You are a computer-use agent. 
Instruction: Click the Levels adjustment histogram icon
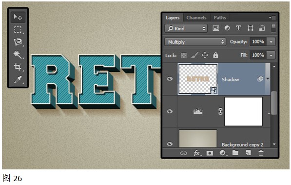click(x=198, y=111)
